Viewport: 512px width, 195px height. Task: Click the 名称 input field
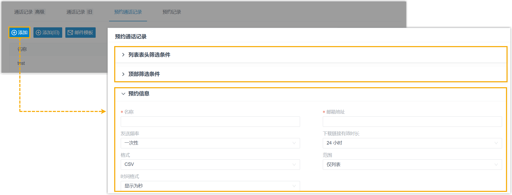click(x=210, y=122)
